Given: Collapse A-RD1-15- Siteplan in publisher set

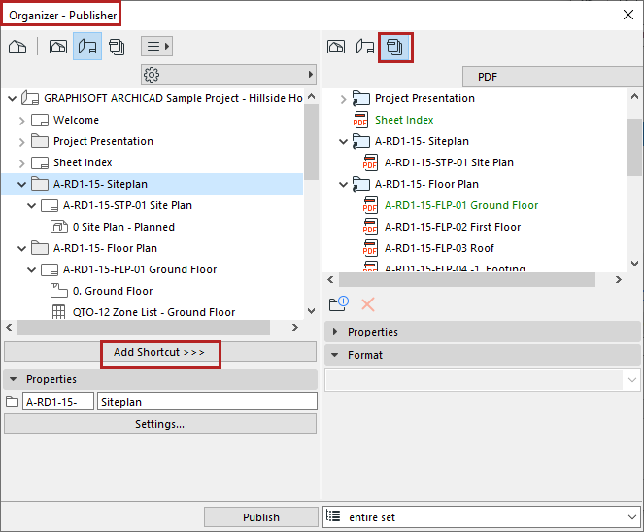Looking at the screenshot, I should coord(343,141).
